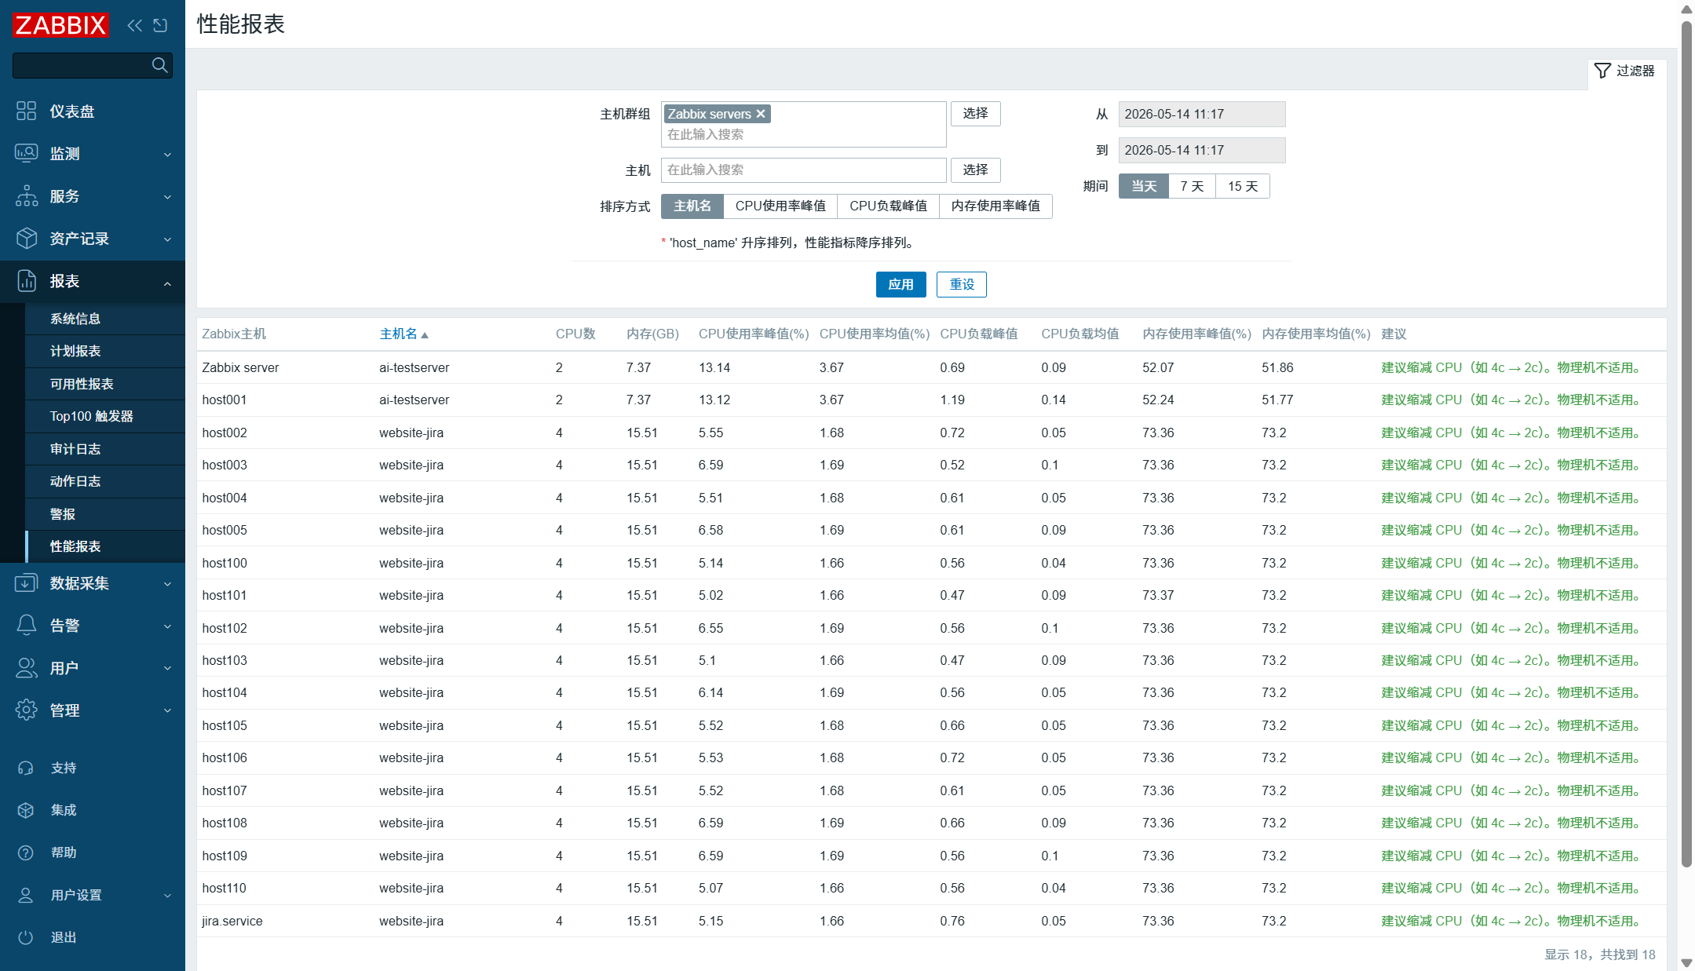1695x971 pixels.
Task: Click the 用户 users icon
Action: (26, 667)
